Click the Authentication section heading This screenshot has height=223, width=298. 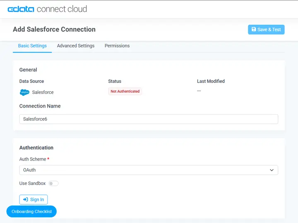[x=36, y=148]
